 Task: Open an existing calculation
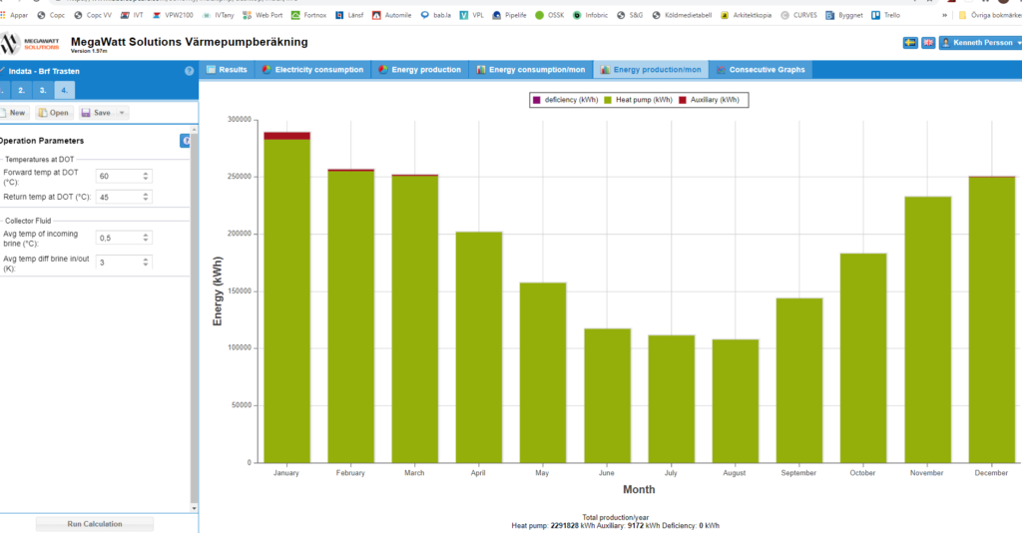(x=54, y=113)
